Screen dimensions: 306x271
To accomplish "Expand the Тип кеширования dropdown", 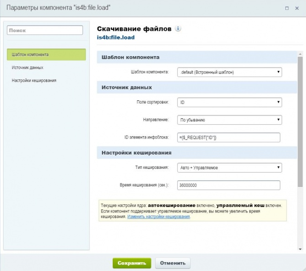I will pos(229,167).
